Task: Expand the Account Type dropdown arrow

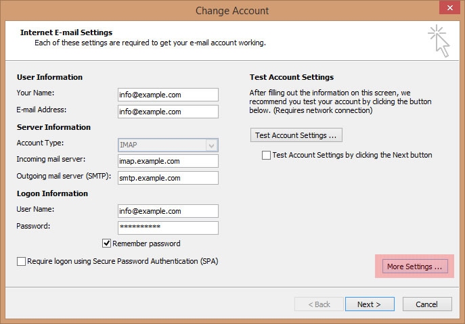Action: pos(212,145)
